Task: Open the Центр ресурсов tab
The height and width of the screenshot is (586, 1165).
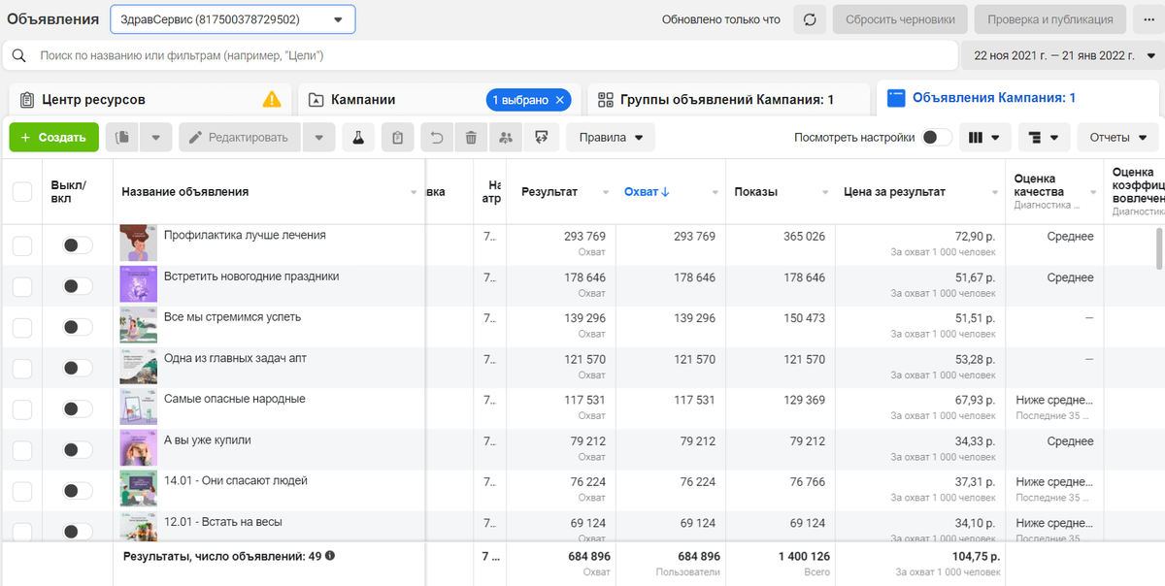Action: 149,100
